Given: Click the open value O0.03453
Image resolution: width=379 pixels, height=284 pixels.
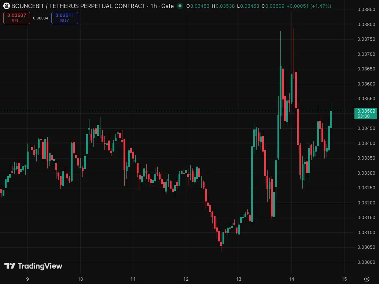Looking at the screenshot, I should pyautogui.click(x=198, y=6).
